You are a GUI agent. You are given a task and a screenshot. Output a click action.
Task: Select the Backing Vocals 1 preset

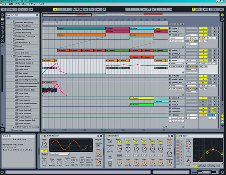tap(26, 59)
